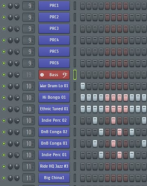
Task: Click mixer track number 10 for Indie Perc 02
Action: pyautogui.click(x=29, y=121)
